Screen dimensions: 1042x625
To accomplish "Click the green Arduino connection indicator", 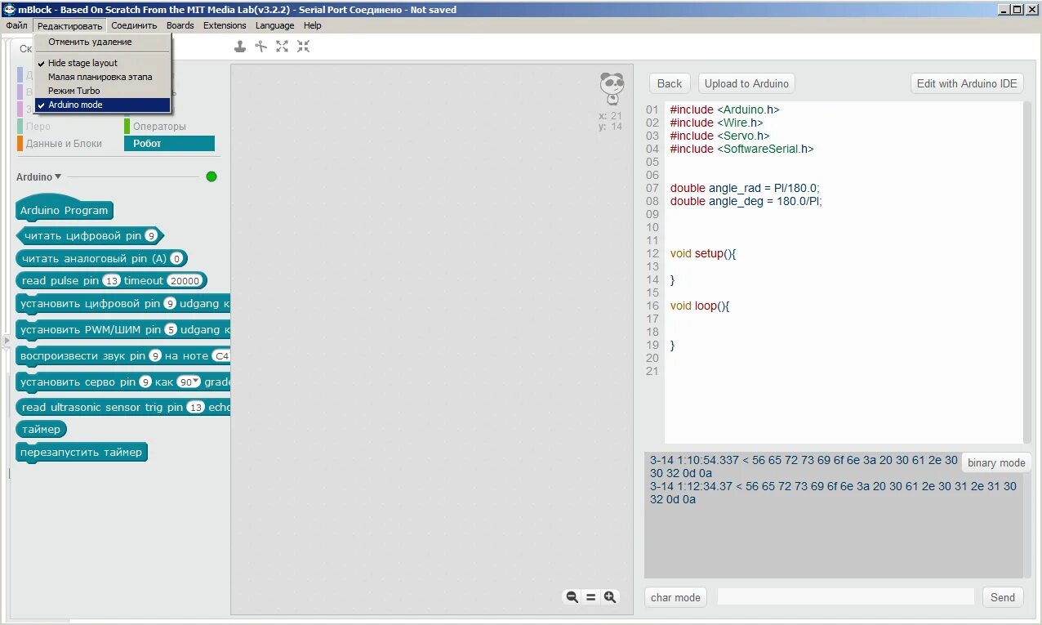I will [212, 176].
